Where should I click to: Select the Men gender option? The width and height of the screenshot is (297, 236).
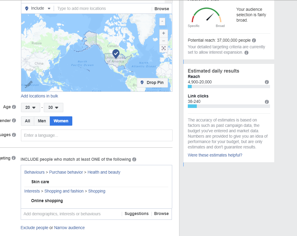point(42,121)
